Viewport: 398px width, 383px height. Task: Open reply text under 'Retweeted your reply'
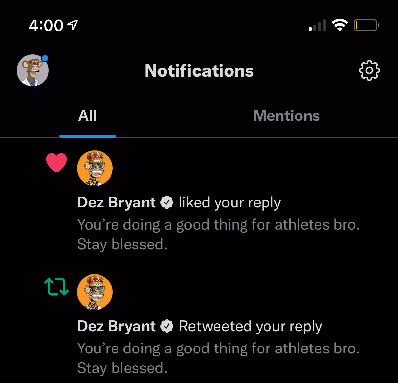pos(218,358)
